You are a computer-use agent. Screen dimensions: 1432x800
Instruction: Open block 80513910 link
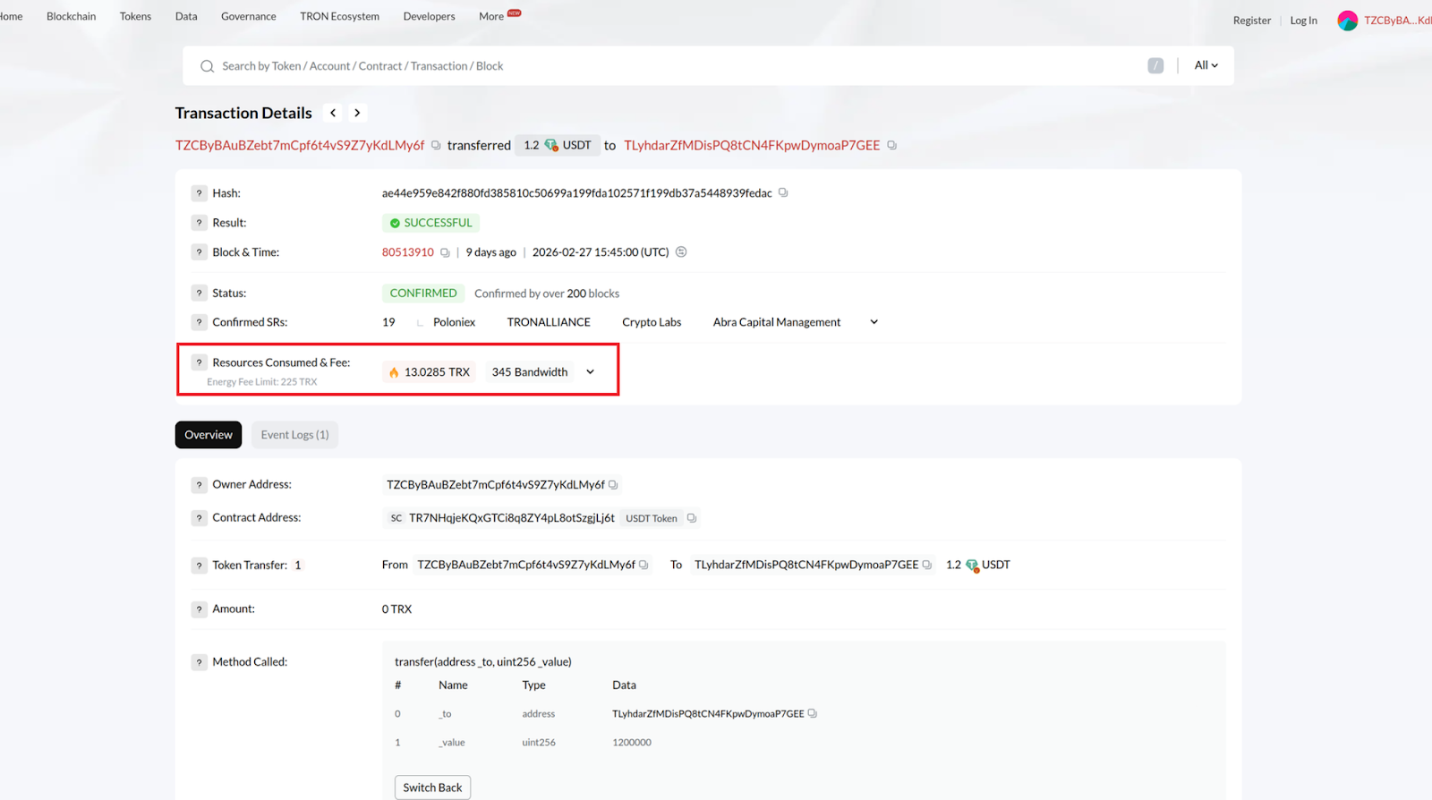[x=407, y=252]
